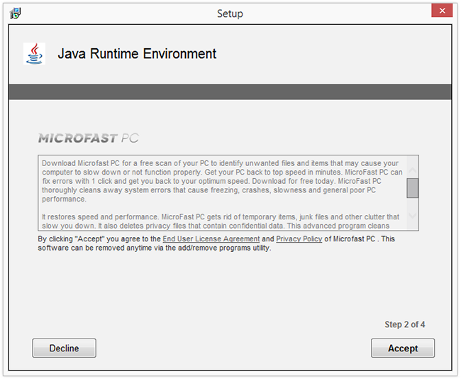Click the description box scrollbar thumb
This screenshot has height=379, width=461.
click(x=412, y=187)
